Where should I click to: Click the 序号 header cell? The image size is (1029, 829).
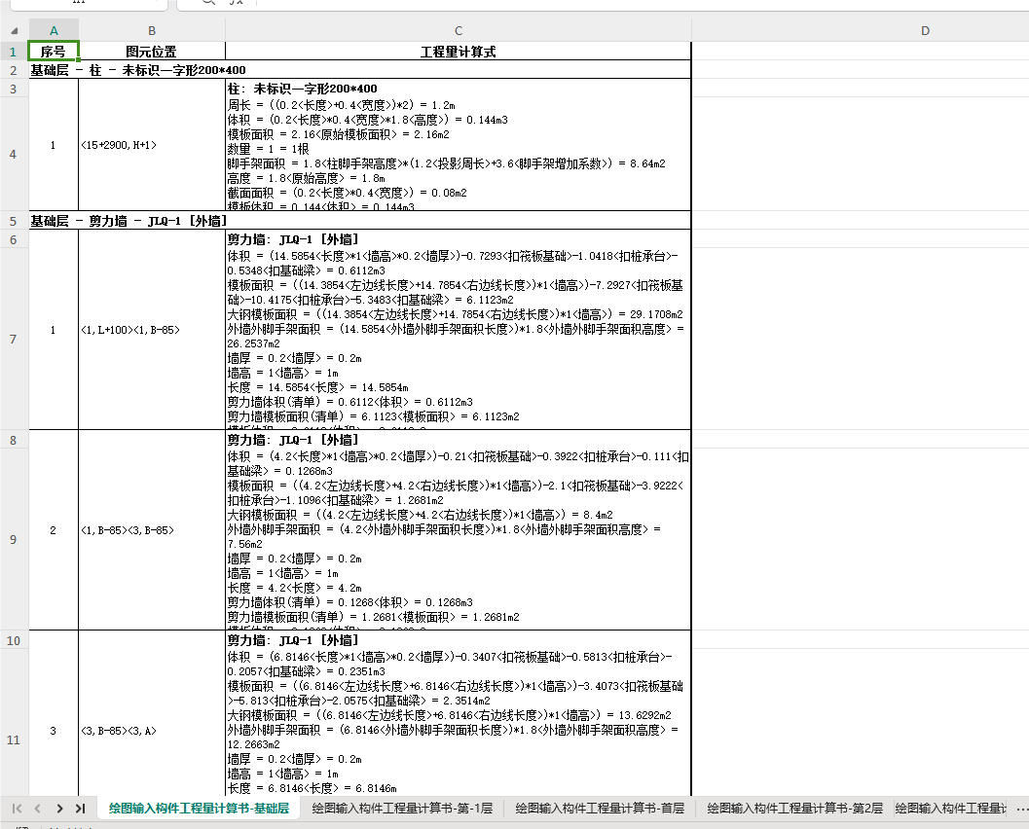click(54, 52)
